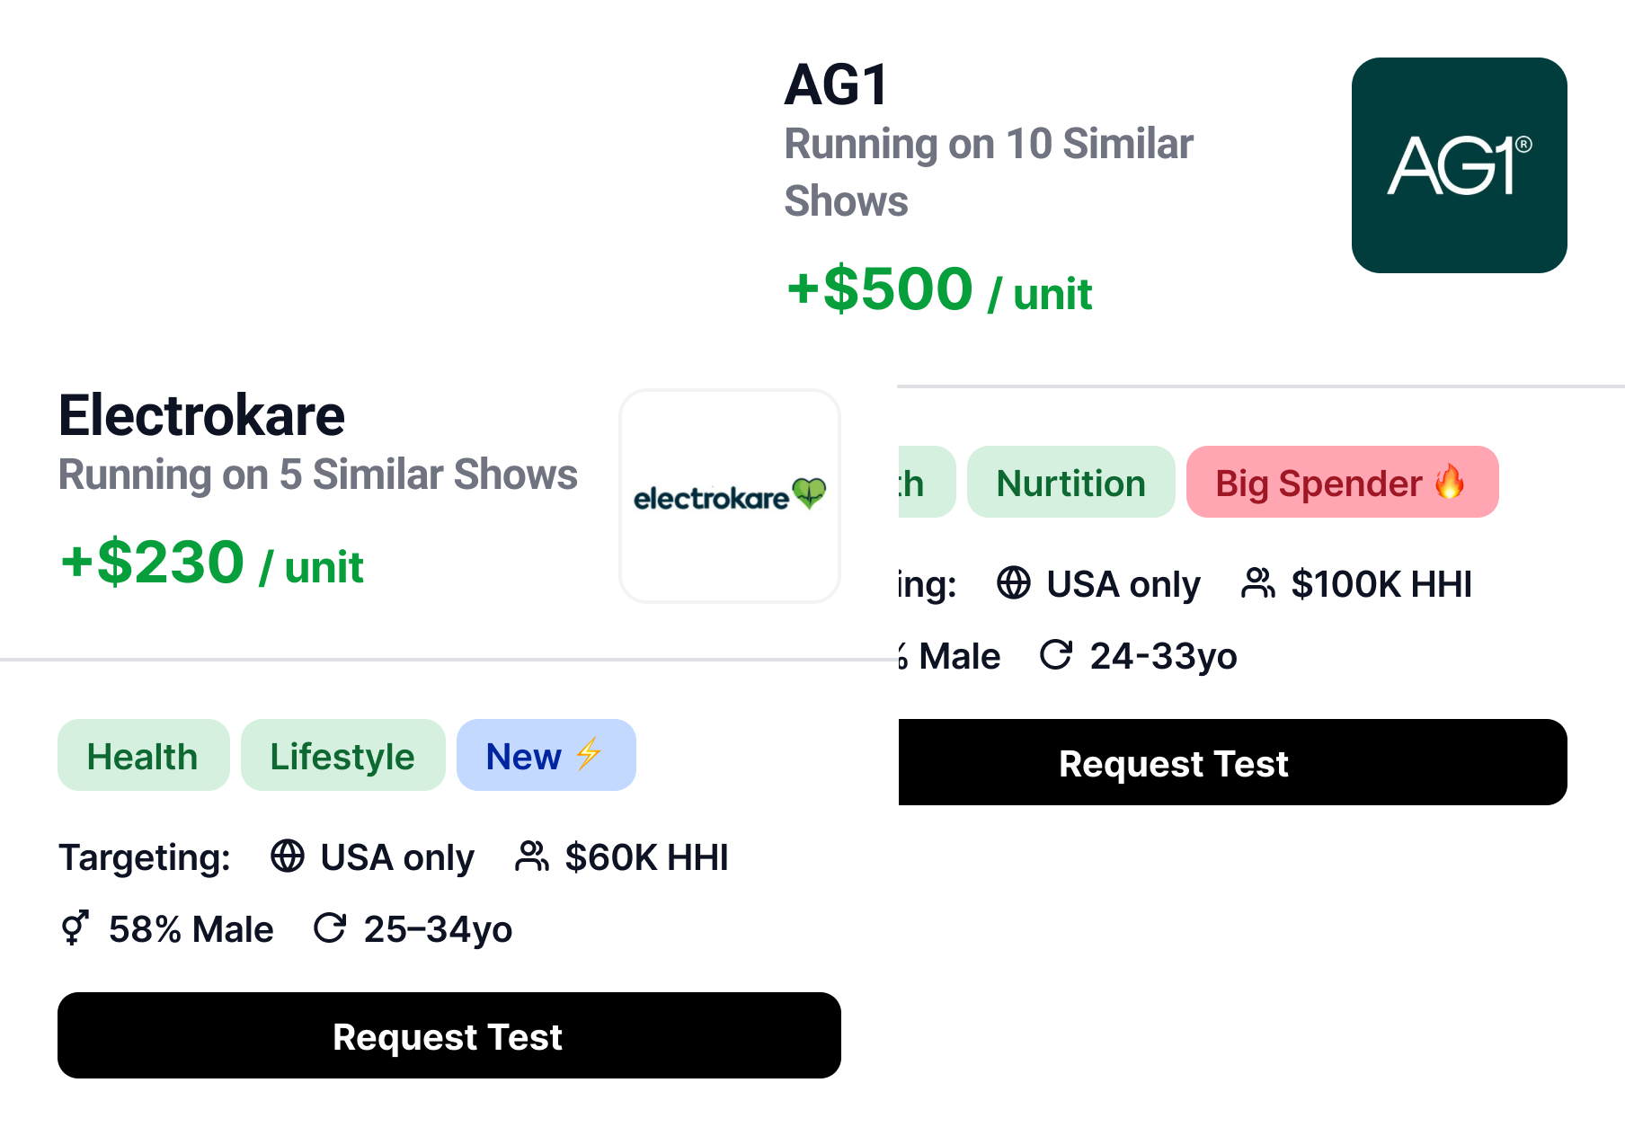Click the gender icon beside 58% Male
This screenshot has width=1625, height=1136.
(75, 928)
